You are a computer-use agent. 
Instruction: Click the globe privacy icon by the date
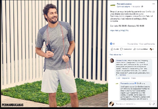[142, 6]
